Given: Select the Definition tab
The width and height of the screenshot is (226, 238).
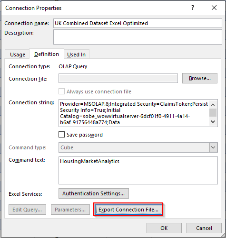Looking at the screenshot, I should click(x=47, y=54).
